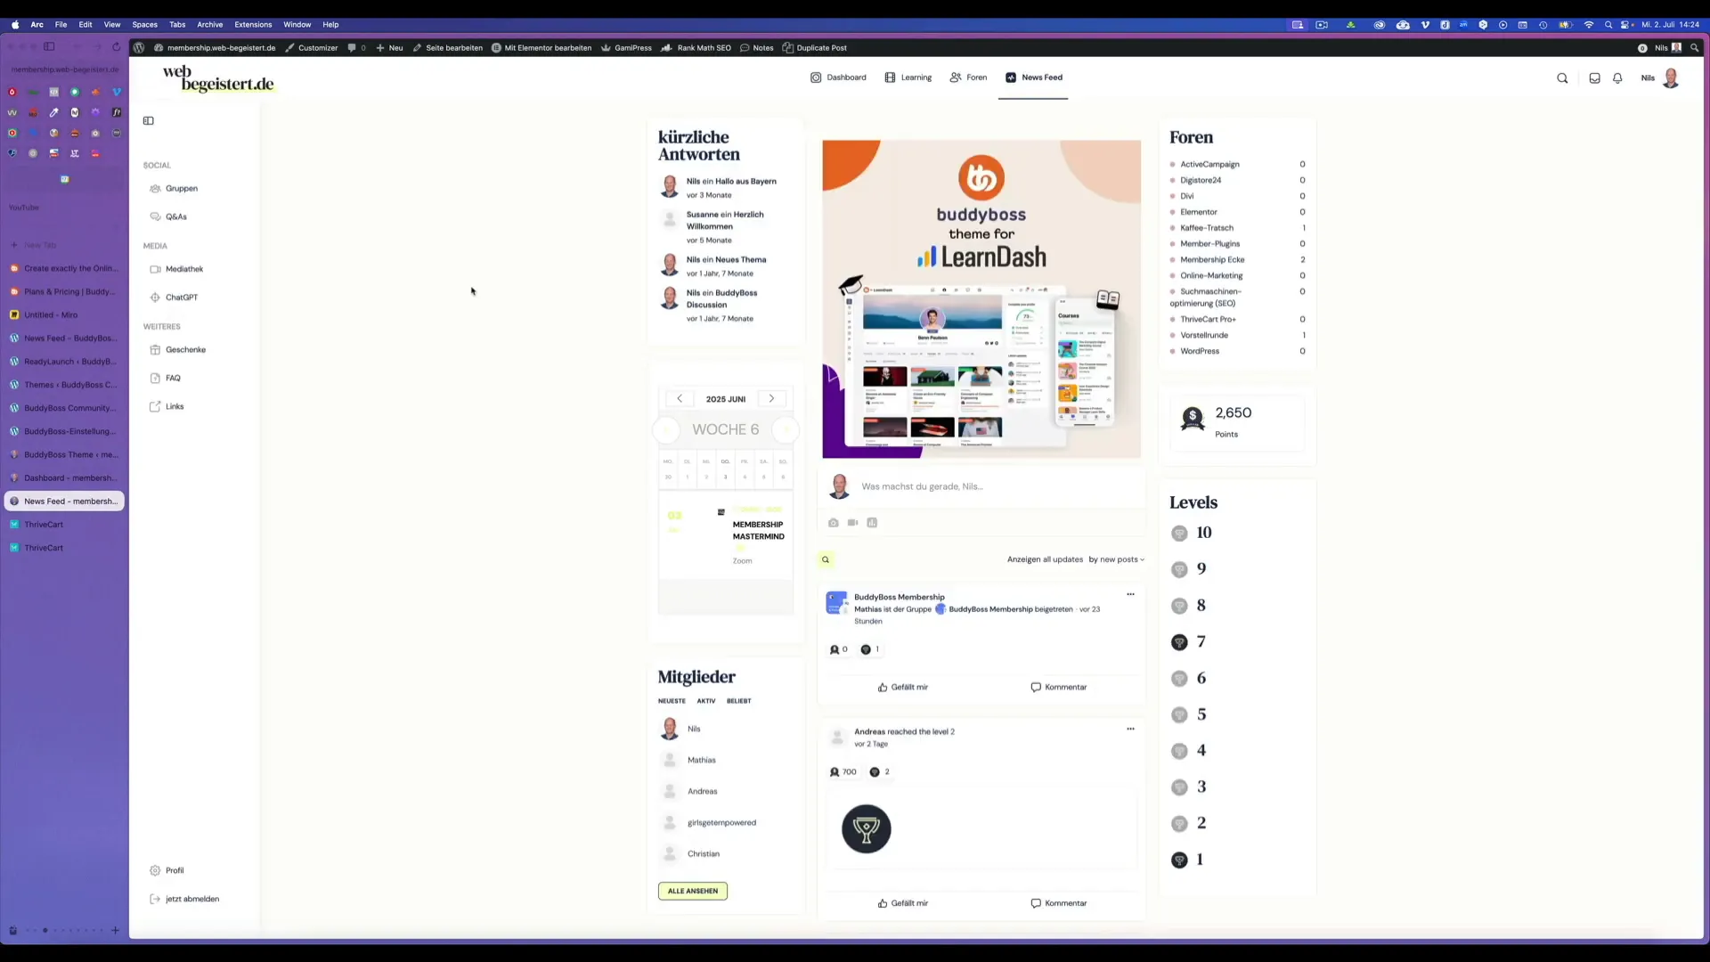This screenshot has width=1710, height=962.
Task: Go to next month in calendar
Action: 771,399
